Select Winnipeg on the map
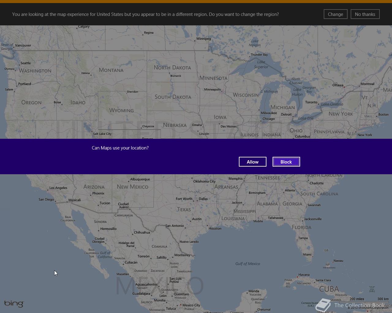Screen dimensions: 392x313 [204, 39]
